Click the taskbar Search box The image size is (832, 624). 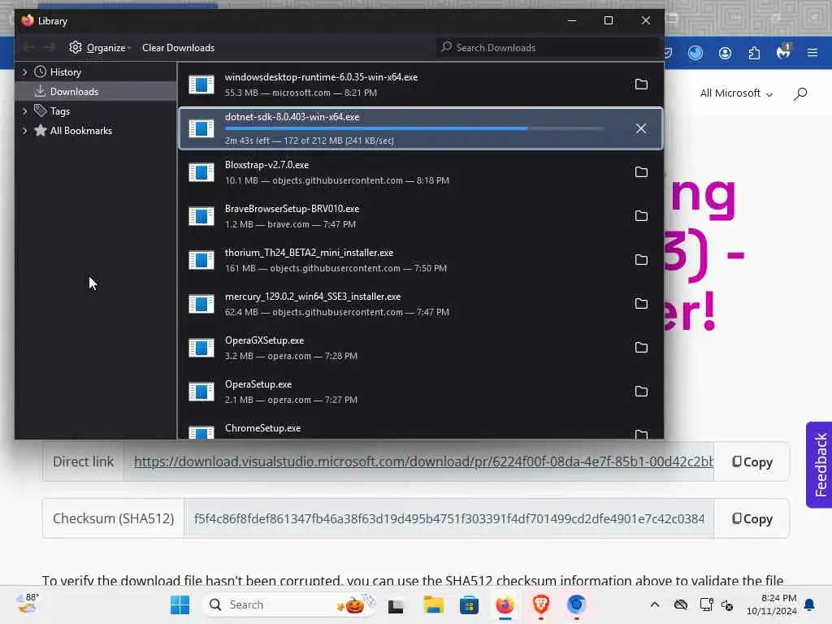288,604
